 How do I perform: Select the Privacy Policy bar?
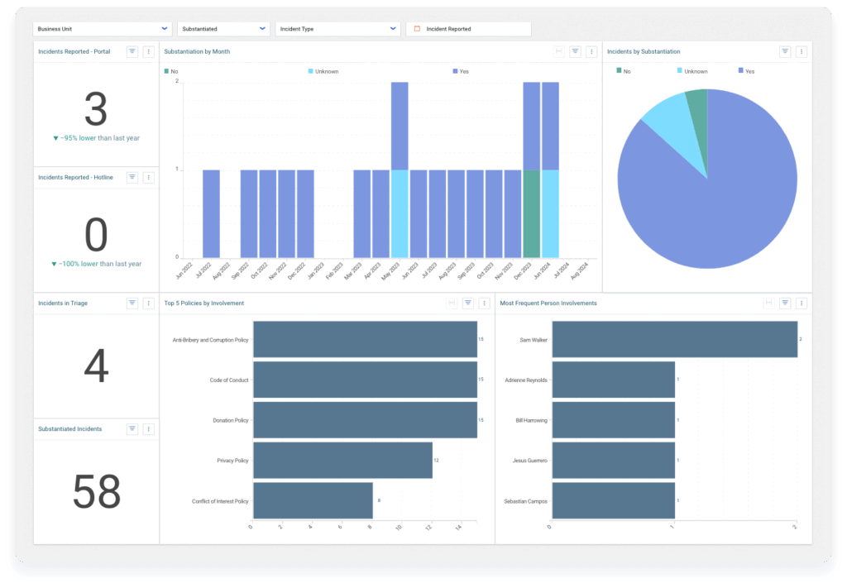click(342, 460)
